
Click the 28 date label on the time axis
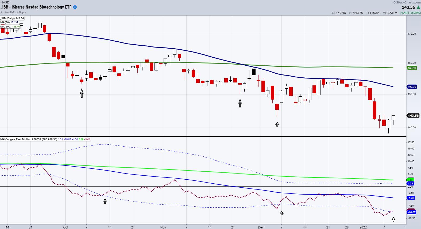coord(347,227)
